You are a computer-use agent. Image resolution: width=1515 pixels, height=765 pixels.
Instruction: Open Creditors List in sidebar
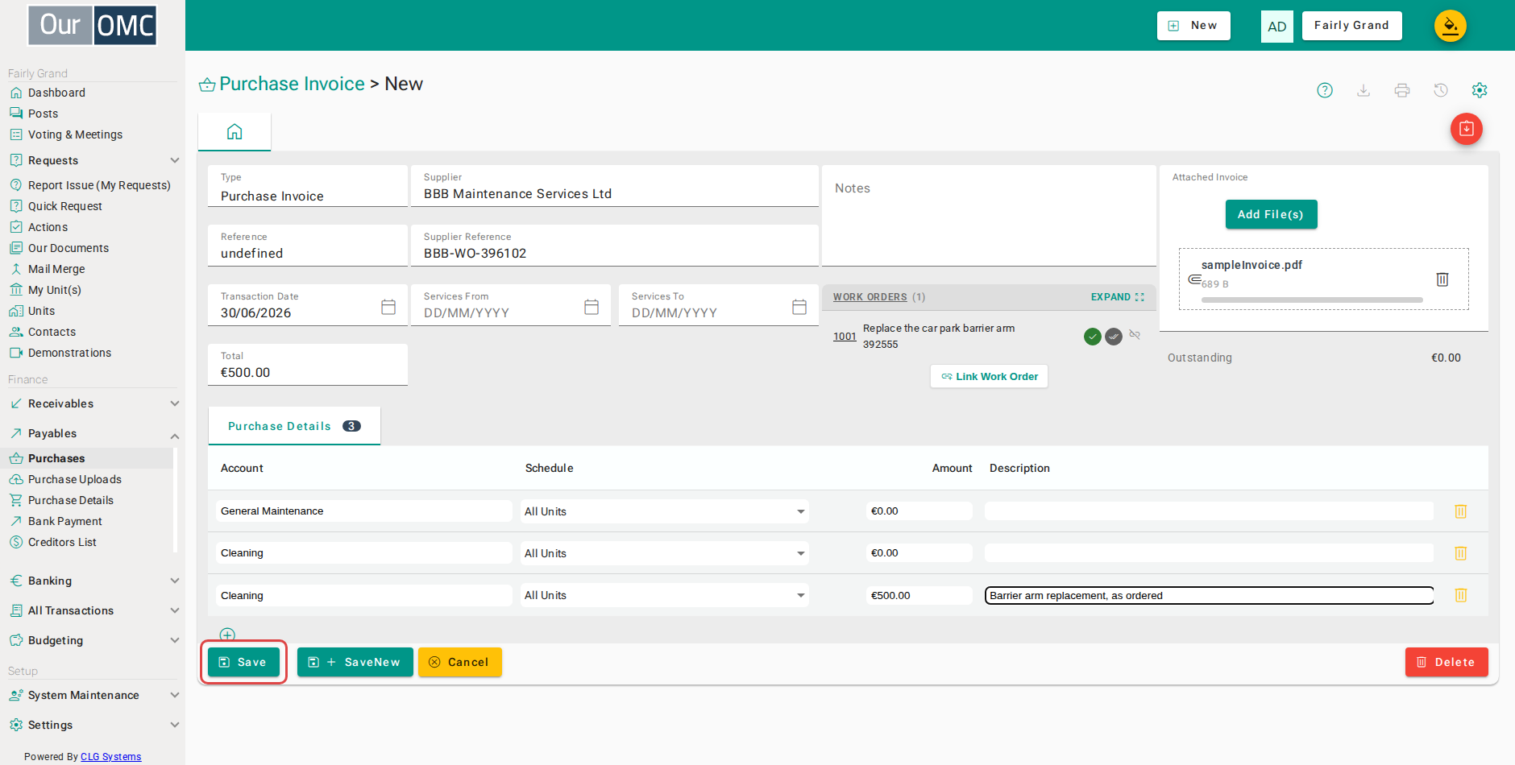pyautogui.click(x=62, y=542)
